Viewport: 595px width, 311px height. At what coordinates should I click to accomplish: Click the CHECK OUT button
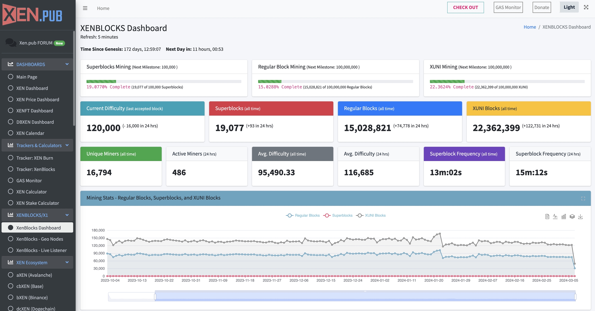click(x=465, y=7)
